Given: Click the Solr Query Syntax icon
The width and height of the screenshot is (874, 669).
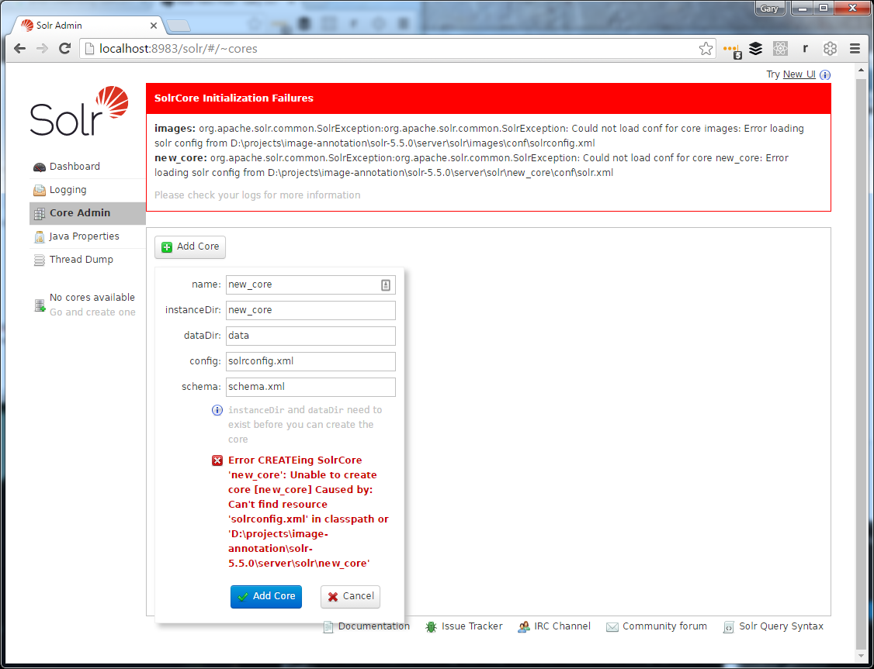Looking at the screenshot, I should click(728, 626).
